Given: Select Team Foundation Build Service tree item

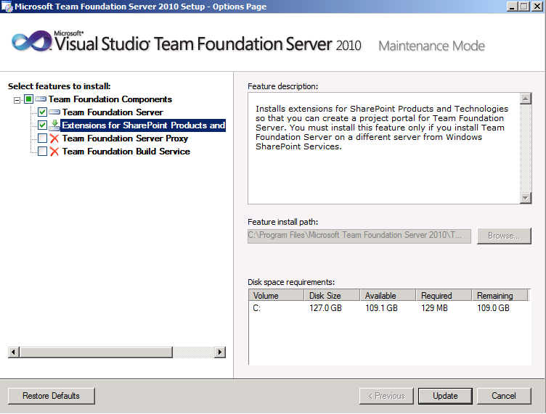Looking at the screenshot, I should (x=126, y=152).
